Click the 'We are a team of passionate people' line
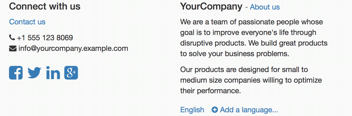Image resolution: width=352 pixels, height=116 pixels. point(251,22)
